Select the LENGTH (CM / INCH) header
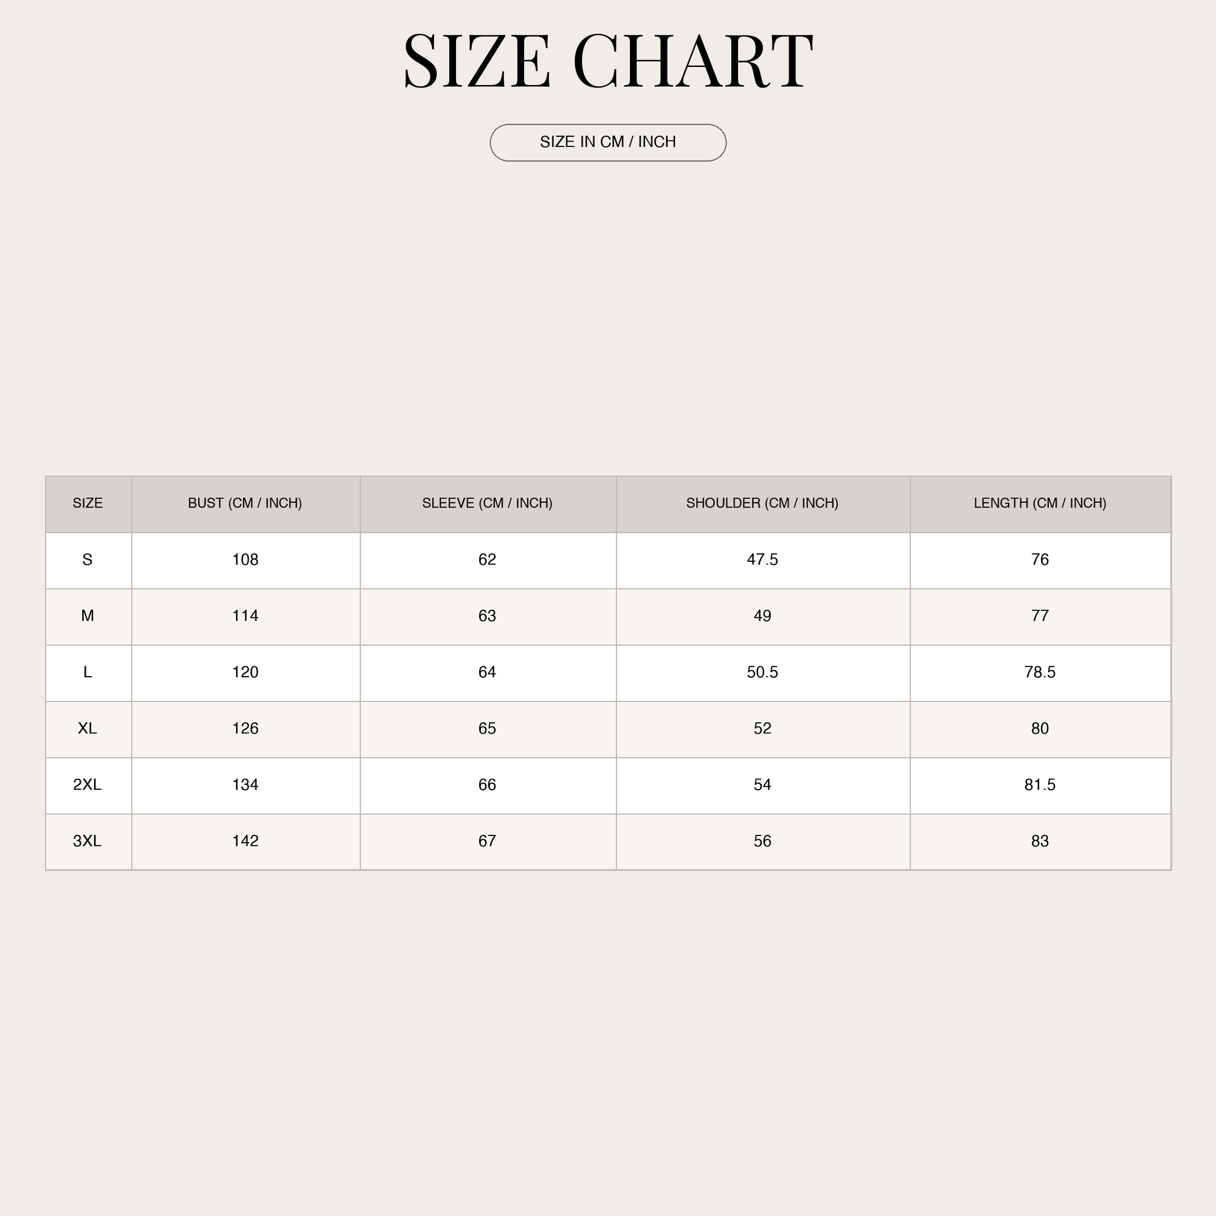1216x1216 pixels. 1040,504
